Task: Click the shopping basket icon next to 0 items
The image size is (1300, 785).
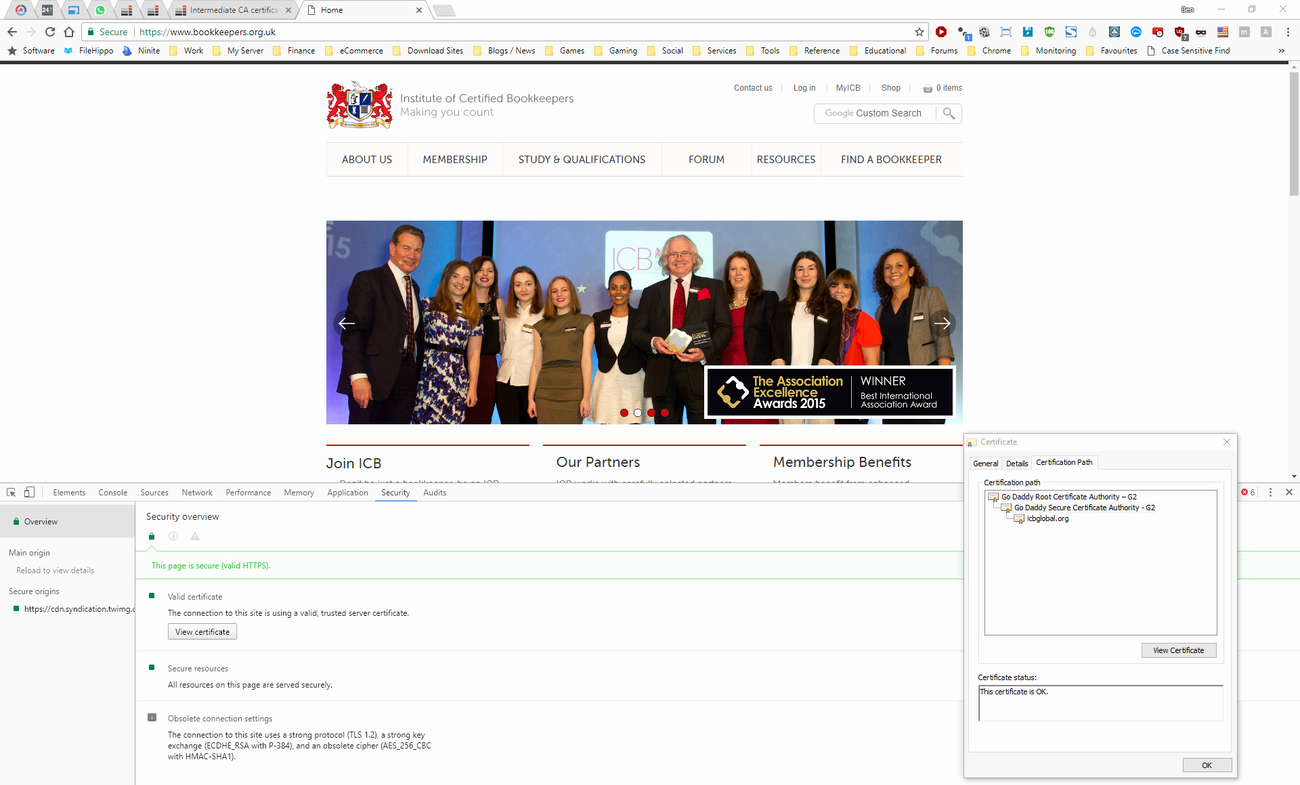Action: [928, 89]
